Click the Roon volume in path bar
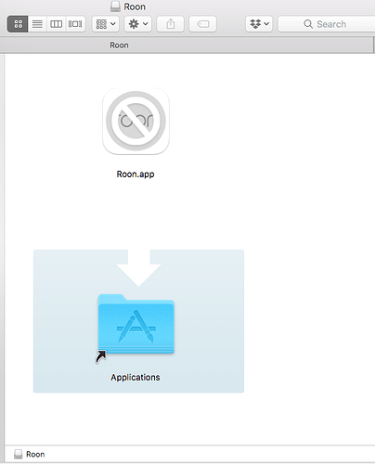The height and width of the screenshot is (464, 375). tap(30, 454)
